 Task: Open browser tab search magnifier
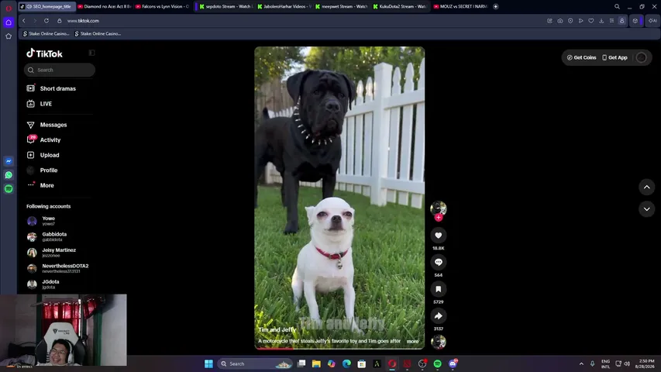click(x=617, y=6)
